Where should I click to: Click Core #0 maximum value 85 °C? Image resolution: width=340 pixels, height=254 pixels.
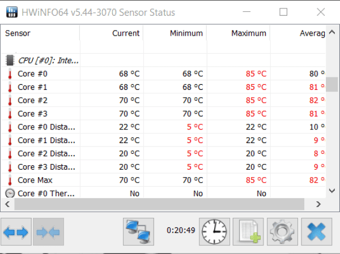pyautogui.click(x=256, y=74)
